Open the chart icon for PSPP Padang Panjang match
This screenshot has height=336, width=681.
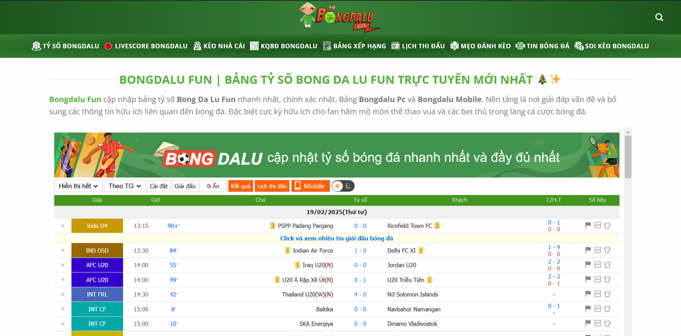(x=597, y=226)
